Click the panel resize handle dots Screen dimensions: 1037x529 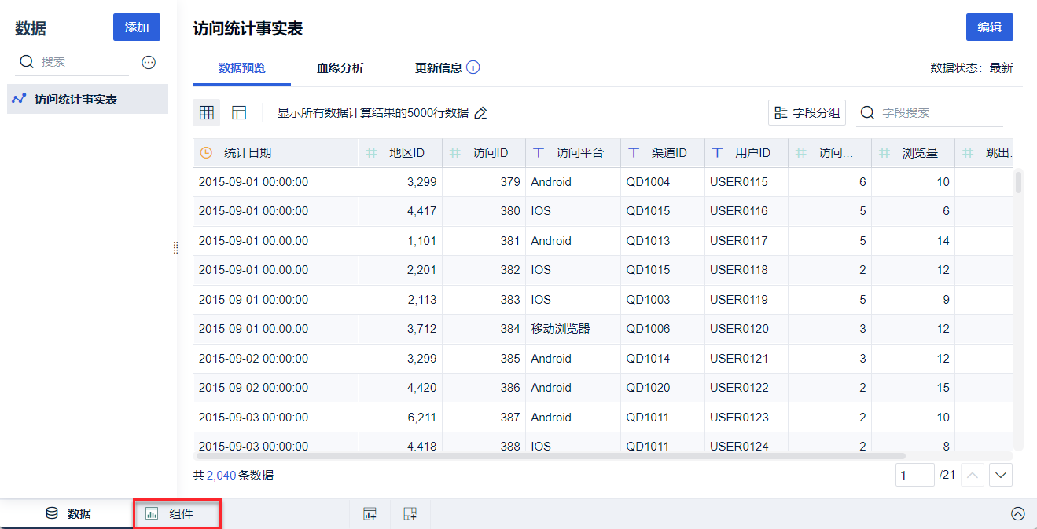pyautogui.click(x=175, y=247)
